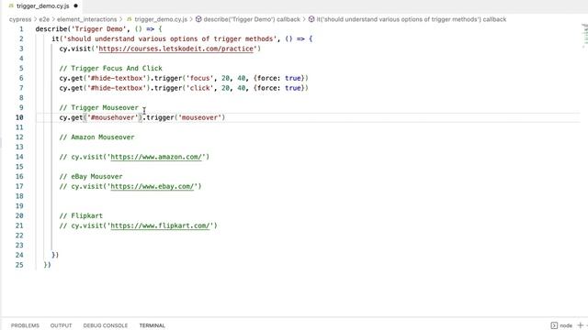
Task: Open the www.flipkart.com URL in comment
Action: pos(160,225)
